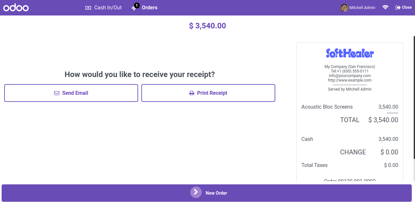
Task: Click the wifi connection status icon
Action: tap(385, 7)
